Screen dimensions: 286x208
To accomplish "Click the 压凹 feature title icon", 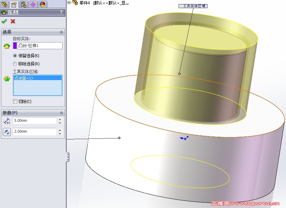I will [x=4, y=13].
